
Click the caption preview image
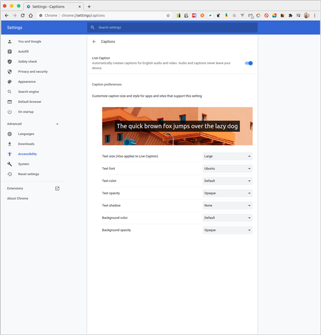pos(178,126)
